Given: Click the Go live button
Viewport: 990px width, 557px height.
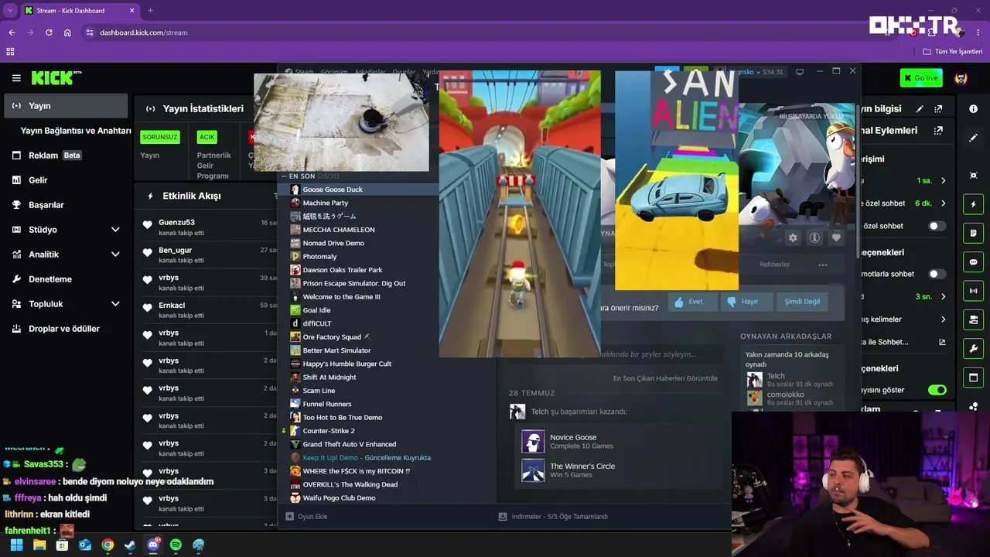Looking at the screenshot, I should [x=921, y=78].
